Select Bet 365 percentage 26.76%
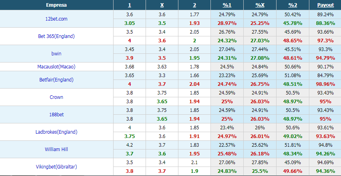This screenshot has width=341, height=176. coord(227,32)
